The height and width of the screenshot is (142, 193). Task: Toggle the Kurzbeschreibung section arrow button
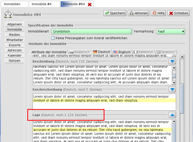[172, 89]
